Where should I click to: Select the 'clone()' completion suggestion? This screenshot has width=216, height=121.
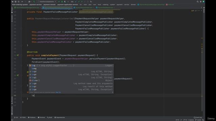click(71, 81)
